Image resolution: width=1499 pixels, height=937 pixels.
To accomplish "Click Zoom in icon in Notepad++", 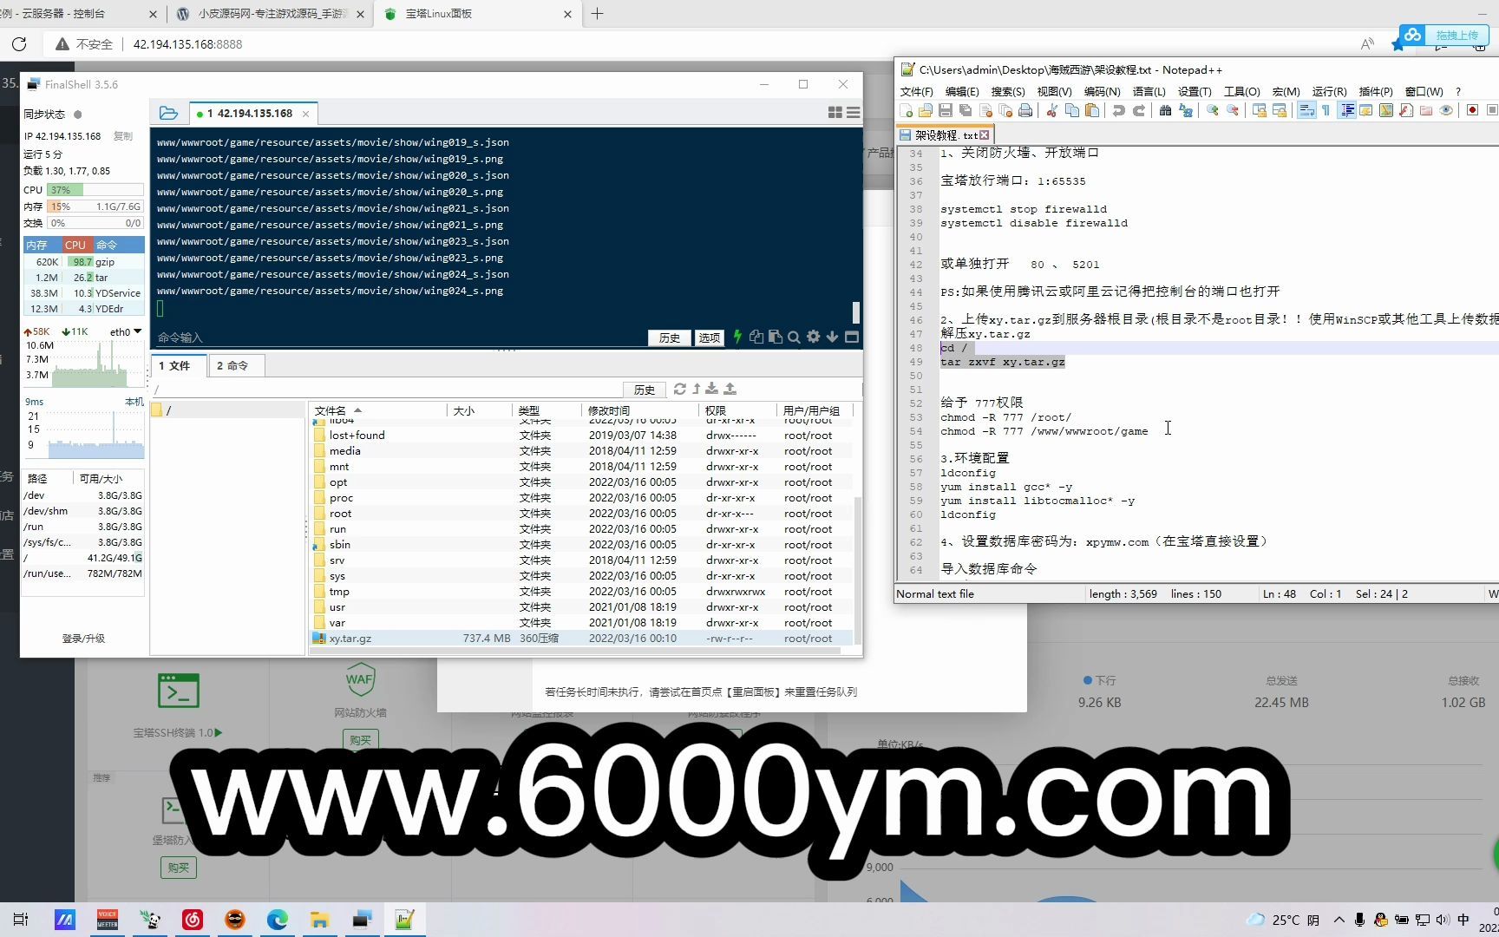I will (x=1213, y=110).
